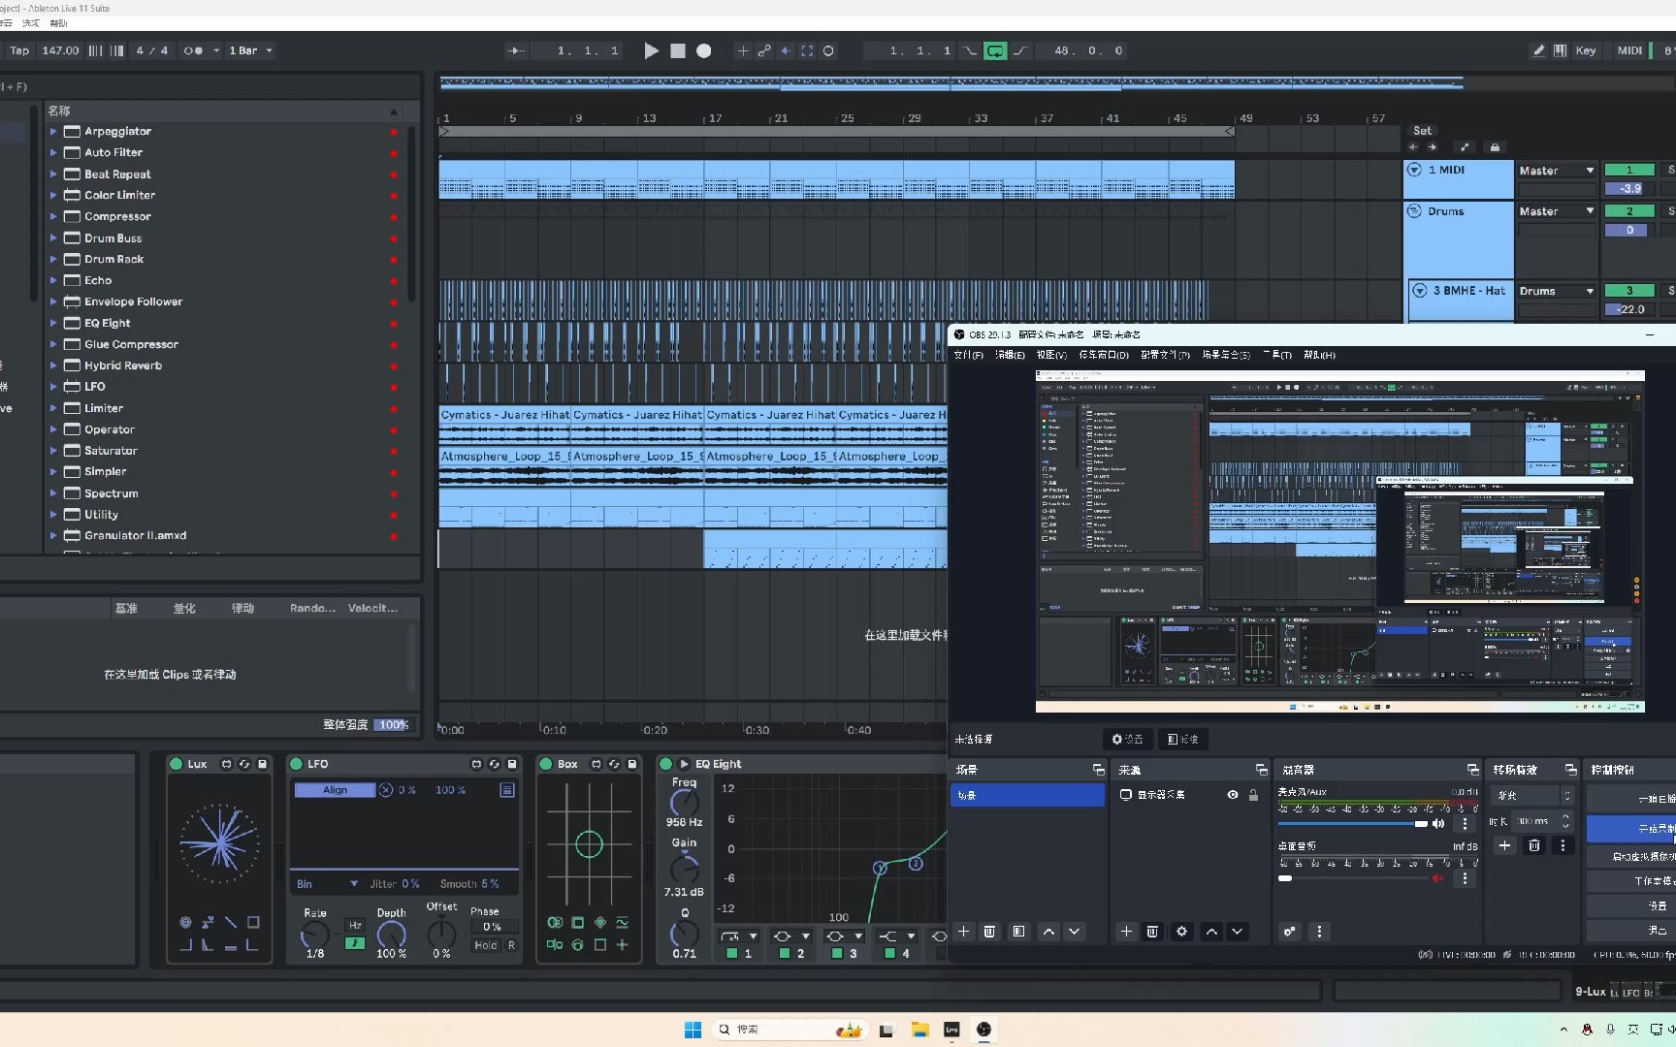Toggle MIDI Arrangement Overdub plus icon
Image resolution: width=1676 pixels, height=1047 pixels.
(x=743, y=50)
